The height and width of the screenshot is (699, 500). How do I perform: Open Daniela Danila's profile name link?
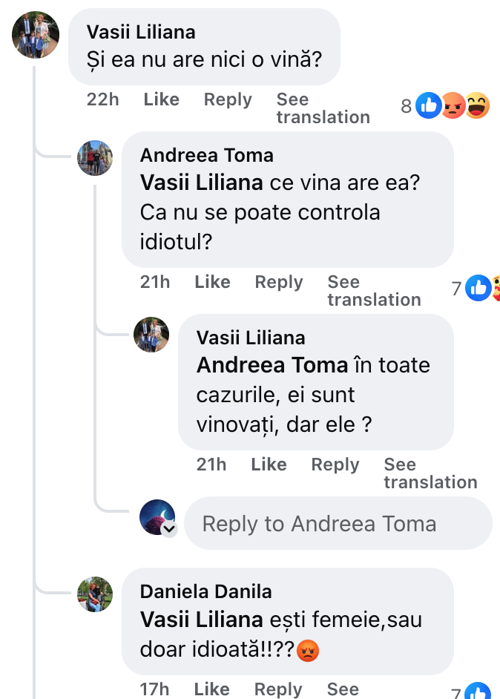(205, 591)
